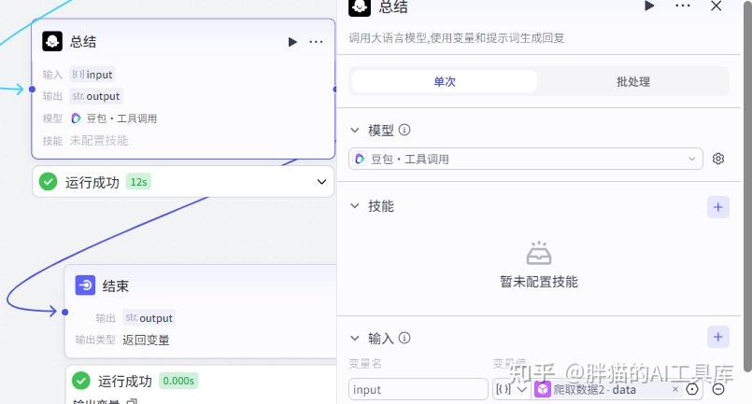The width and height of the screenshot is (752, 404).
Task: Click 豆包·工具调用 model text on canvas node
Action: (x=121, y=118)
